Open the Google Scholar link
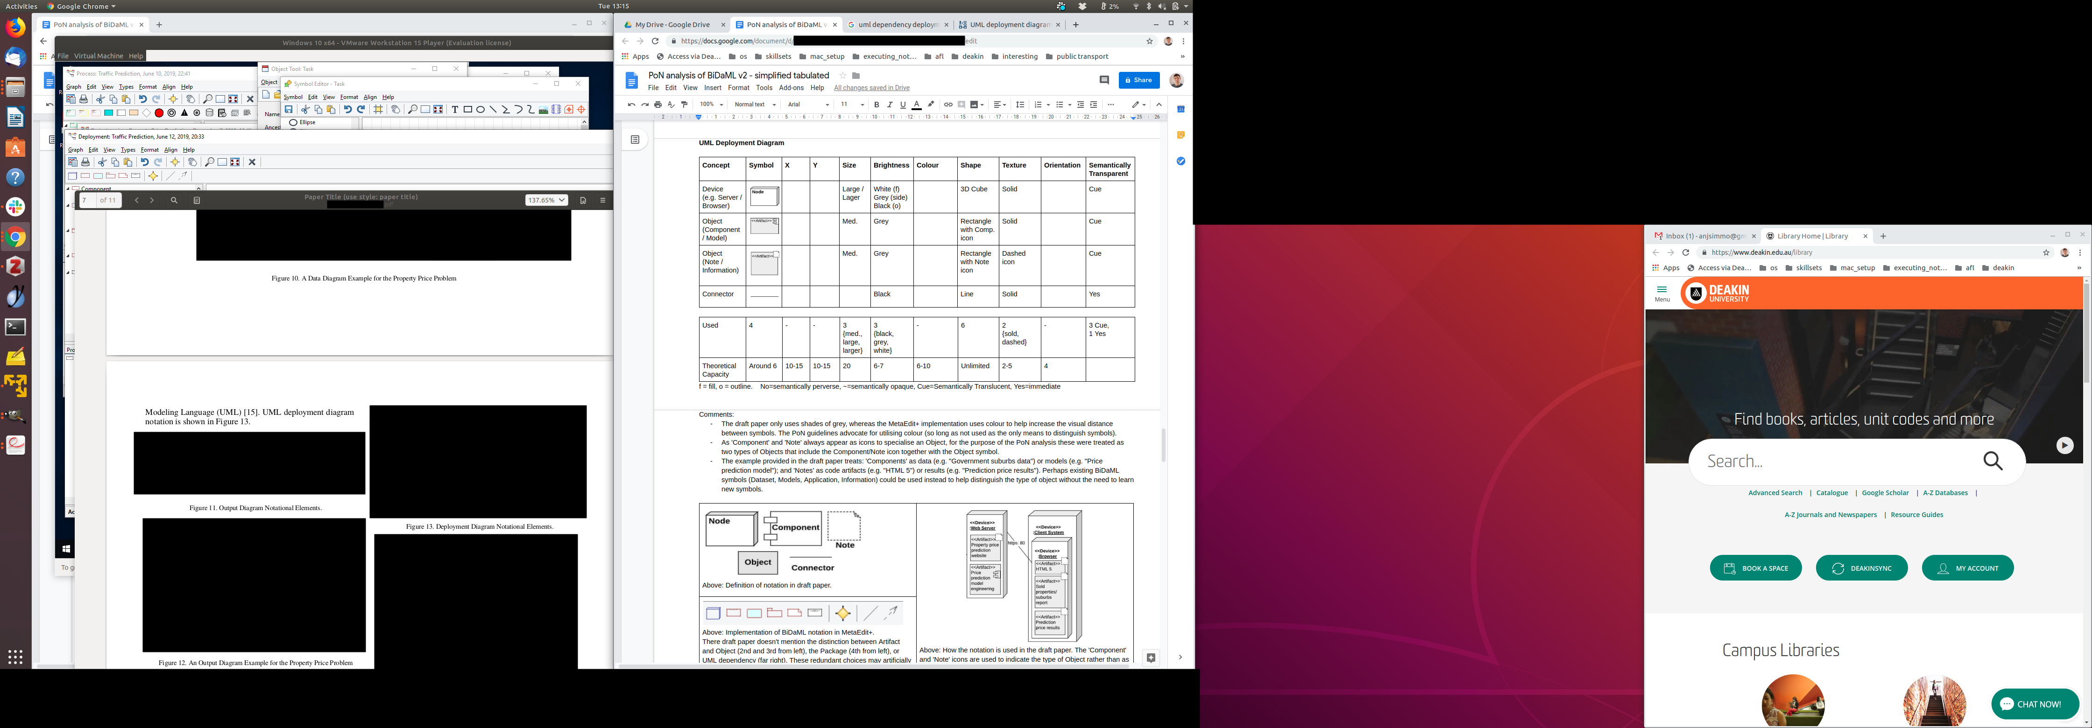This screenshot has height=728, width=2092. pyautogui.click(x=1885, y=493)
